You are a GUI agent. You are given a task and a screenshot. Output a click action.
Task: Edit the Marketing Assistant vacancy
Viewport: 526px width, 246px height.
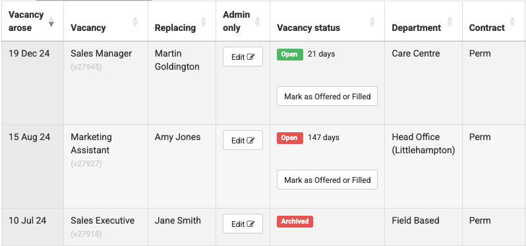click(243, 140)
